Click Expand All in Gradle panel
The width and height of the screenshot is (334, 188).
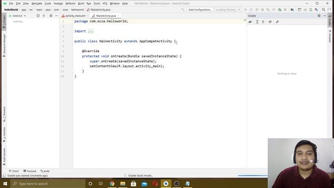click(x=257, y=22)
